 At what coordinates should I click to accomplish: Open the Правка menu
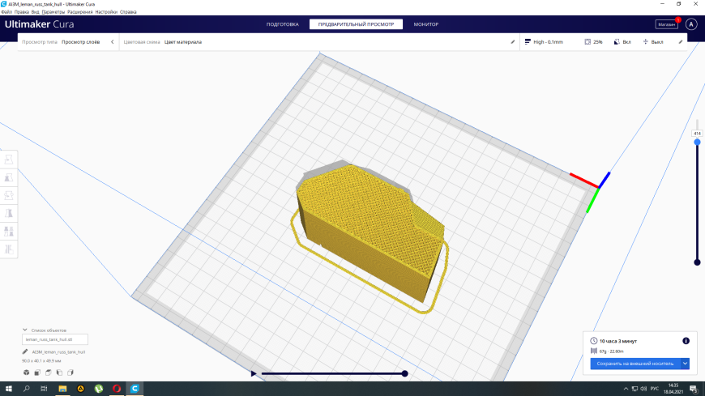click(22, 11)
